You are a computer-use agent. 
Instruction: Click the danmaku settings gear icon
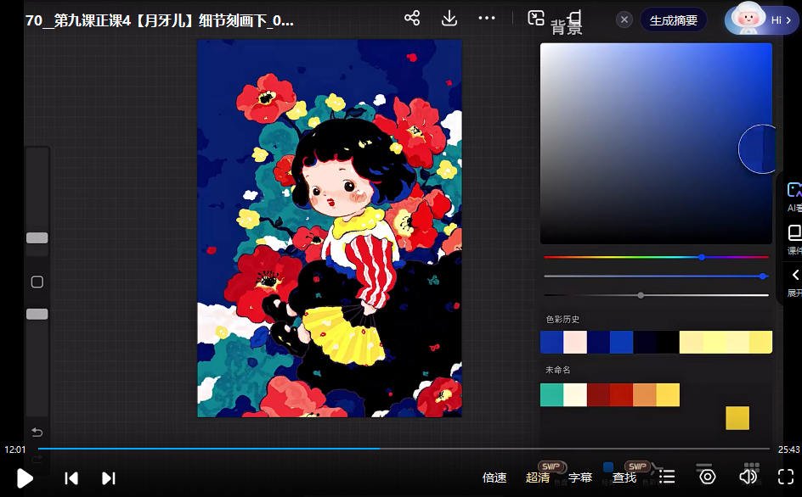click(706, 476)
